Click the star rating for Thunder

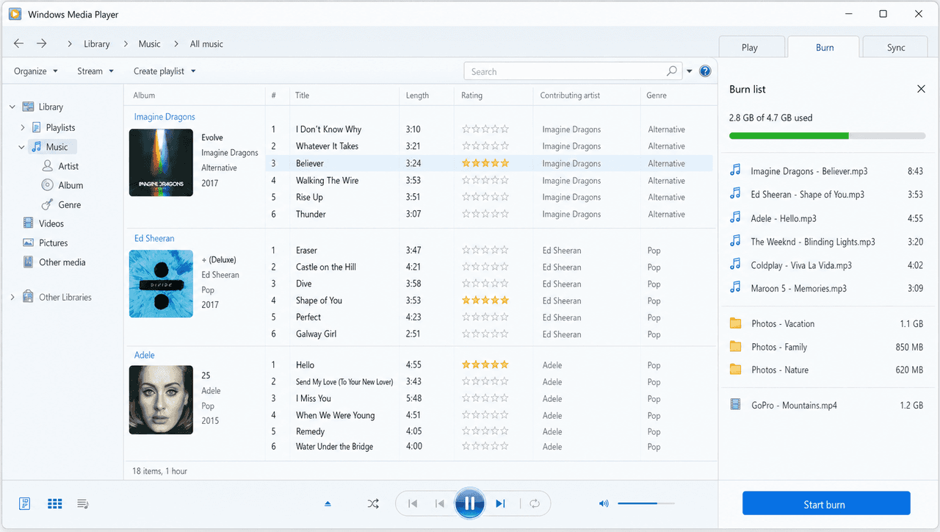[485, 215]
